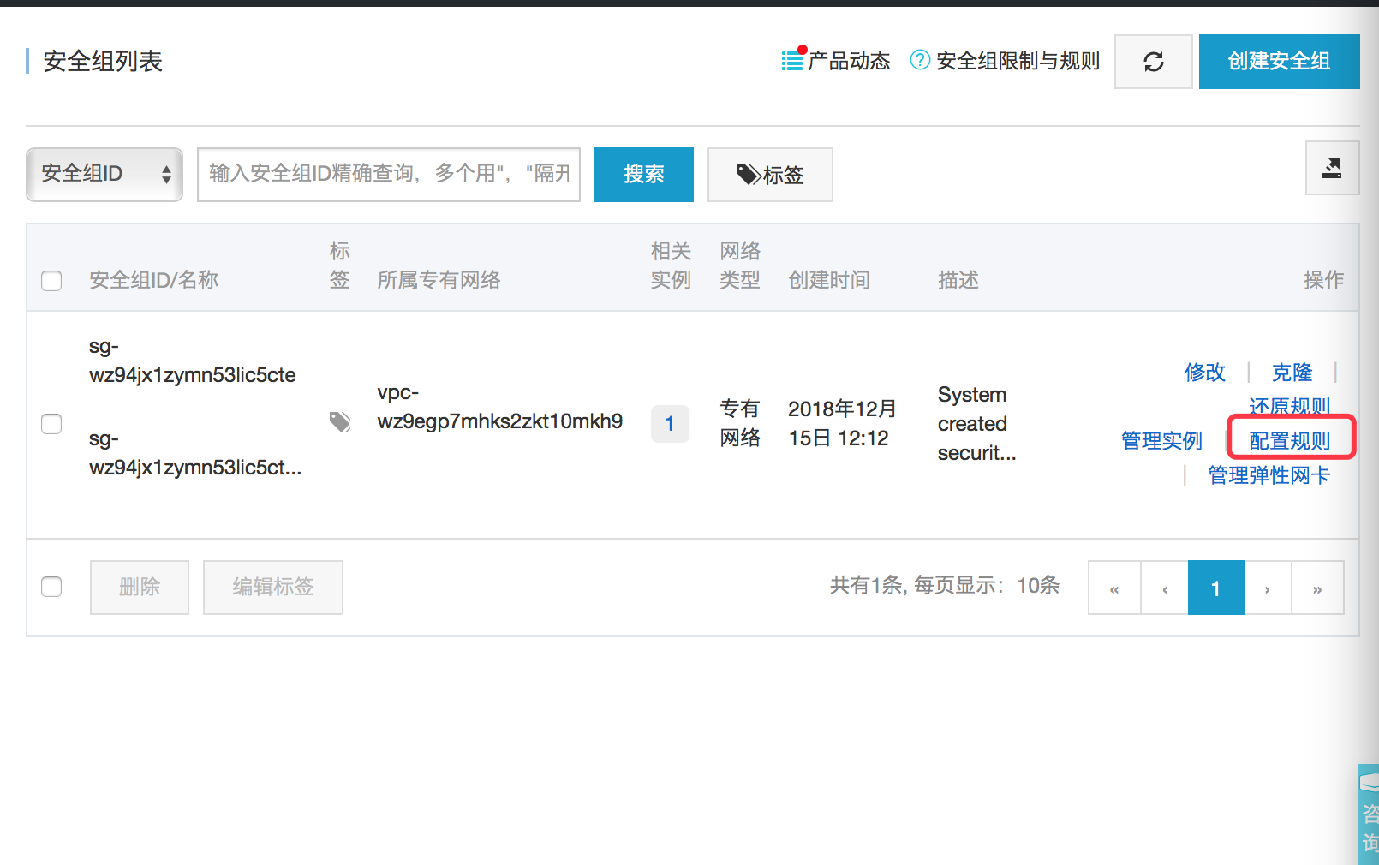Select page 1 in the pagination

click(x=1215, y=588)
